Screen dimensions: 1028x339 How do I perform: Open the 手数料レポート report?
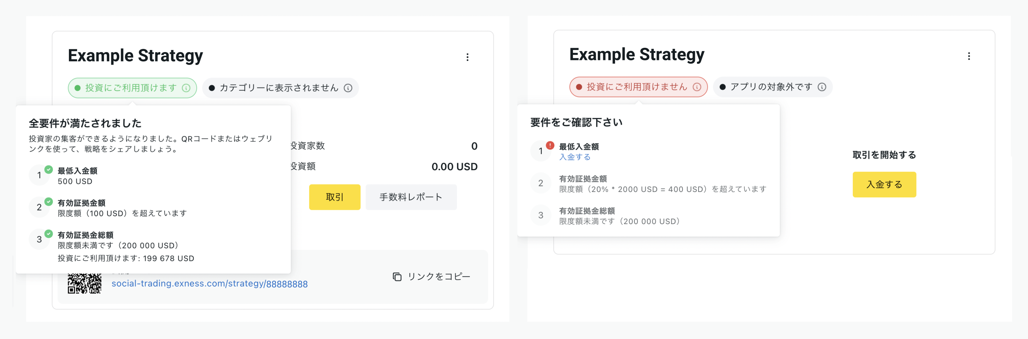coord(411,197)
